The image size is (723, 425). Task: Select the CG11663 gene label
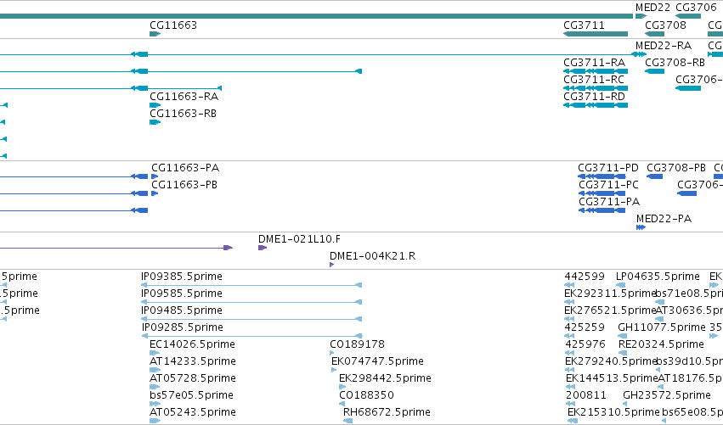click(173, 25)
